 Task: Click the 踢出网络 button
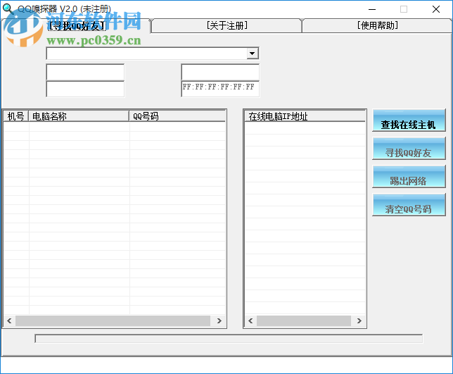(409, 177)
